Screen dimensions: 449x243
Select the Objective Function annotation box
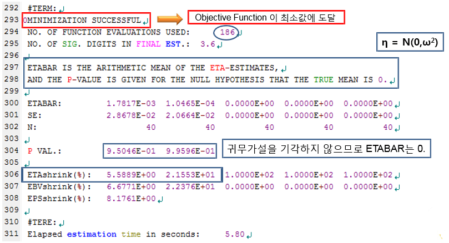(265, 18)
